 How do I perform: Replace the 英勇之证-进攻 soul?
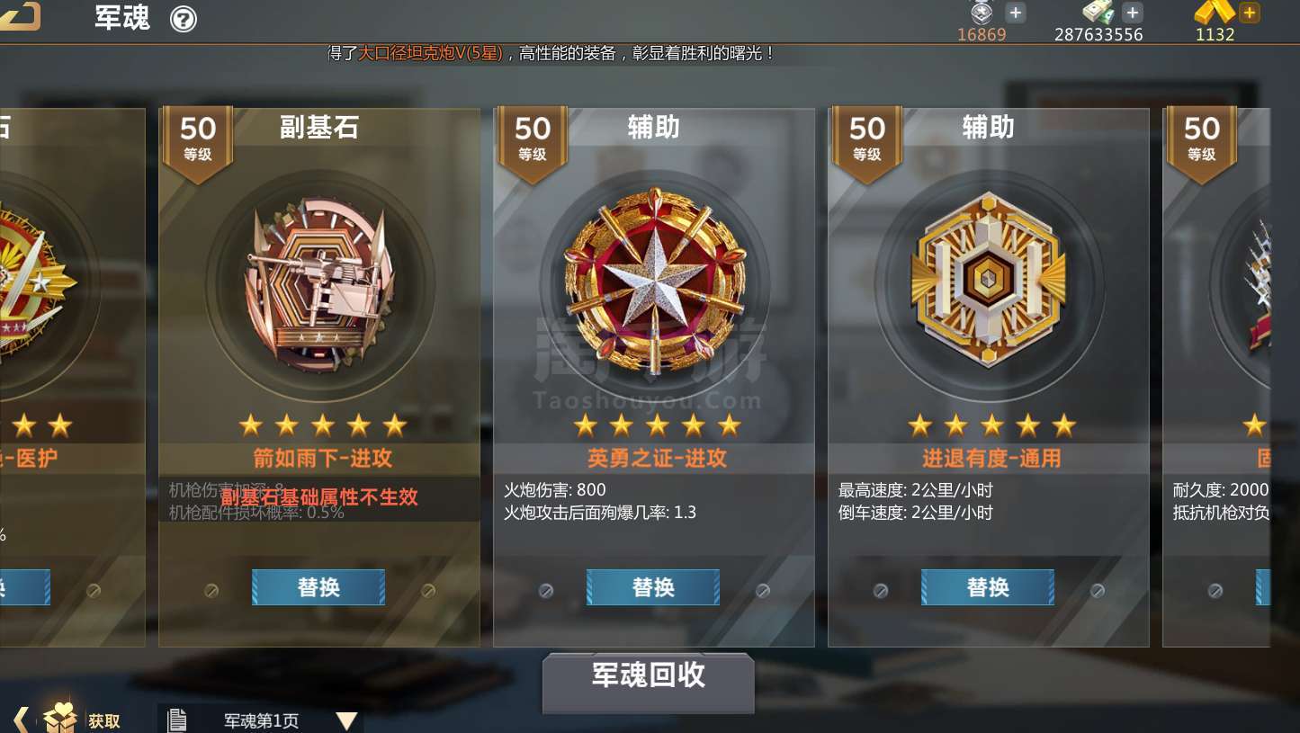point(653,587)
